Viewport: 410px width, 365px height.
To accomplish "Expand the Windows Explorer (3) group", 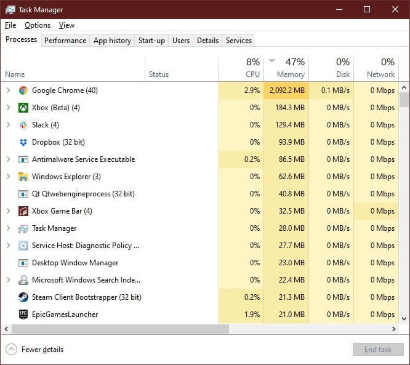I will [x=9, y=177].
